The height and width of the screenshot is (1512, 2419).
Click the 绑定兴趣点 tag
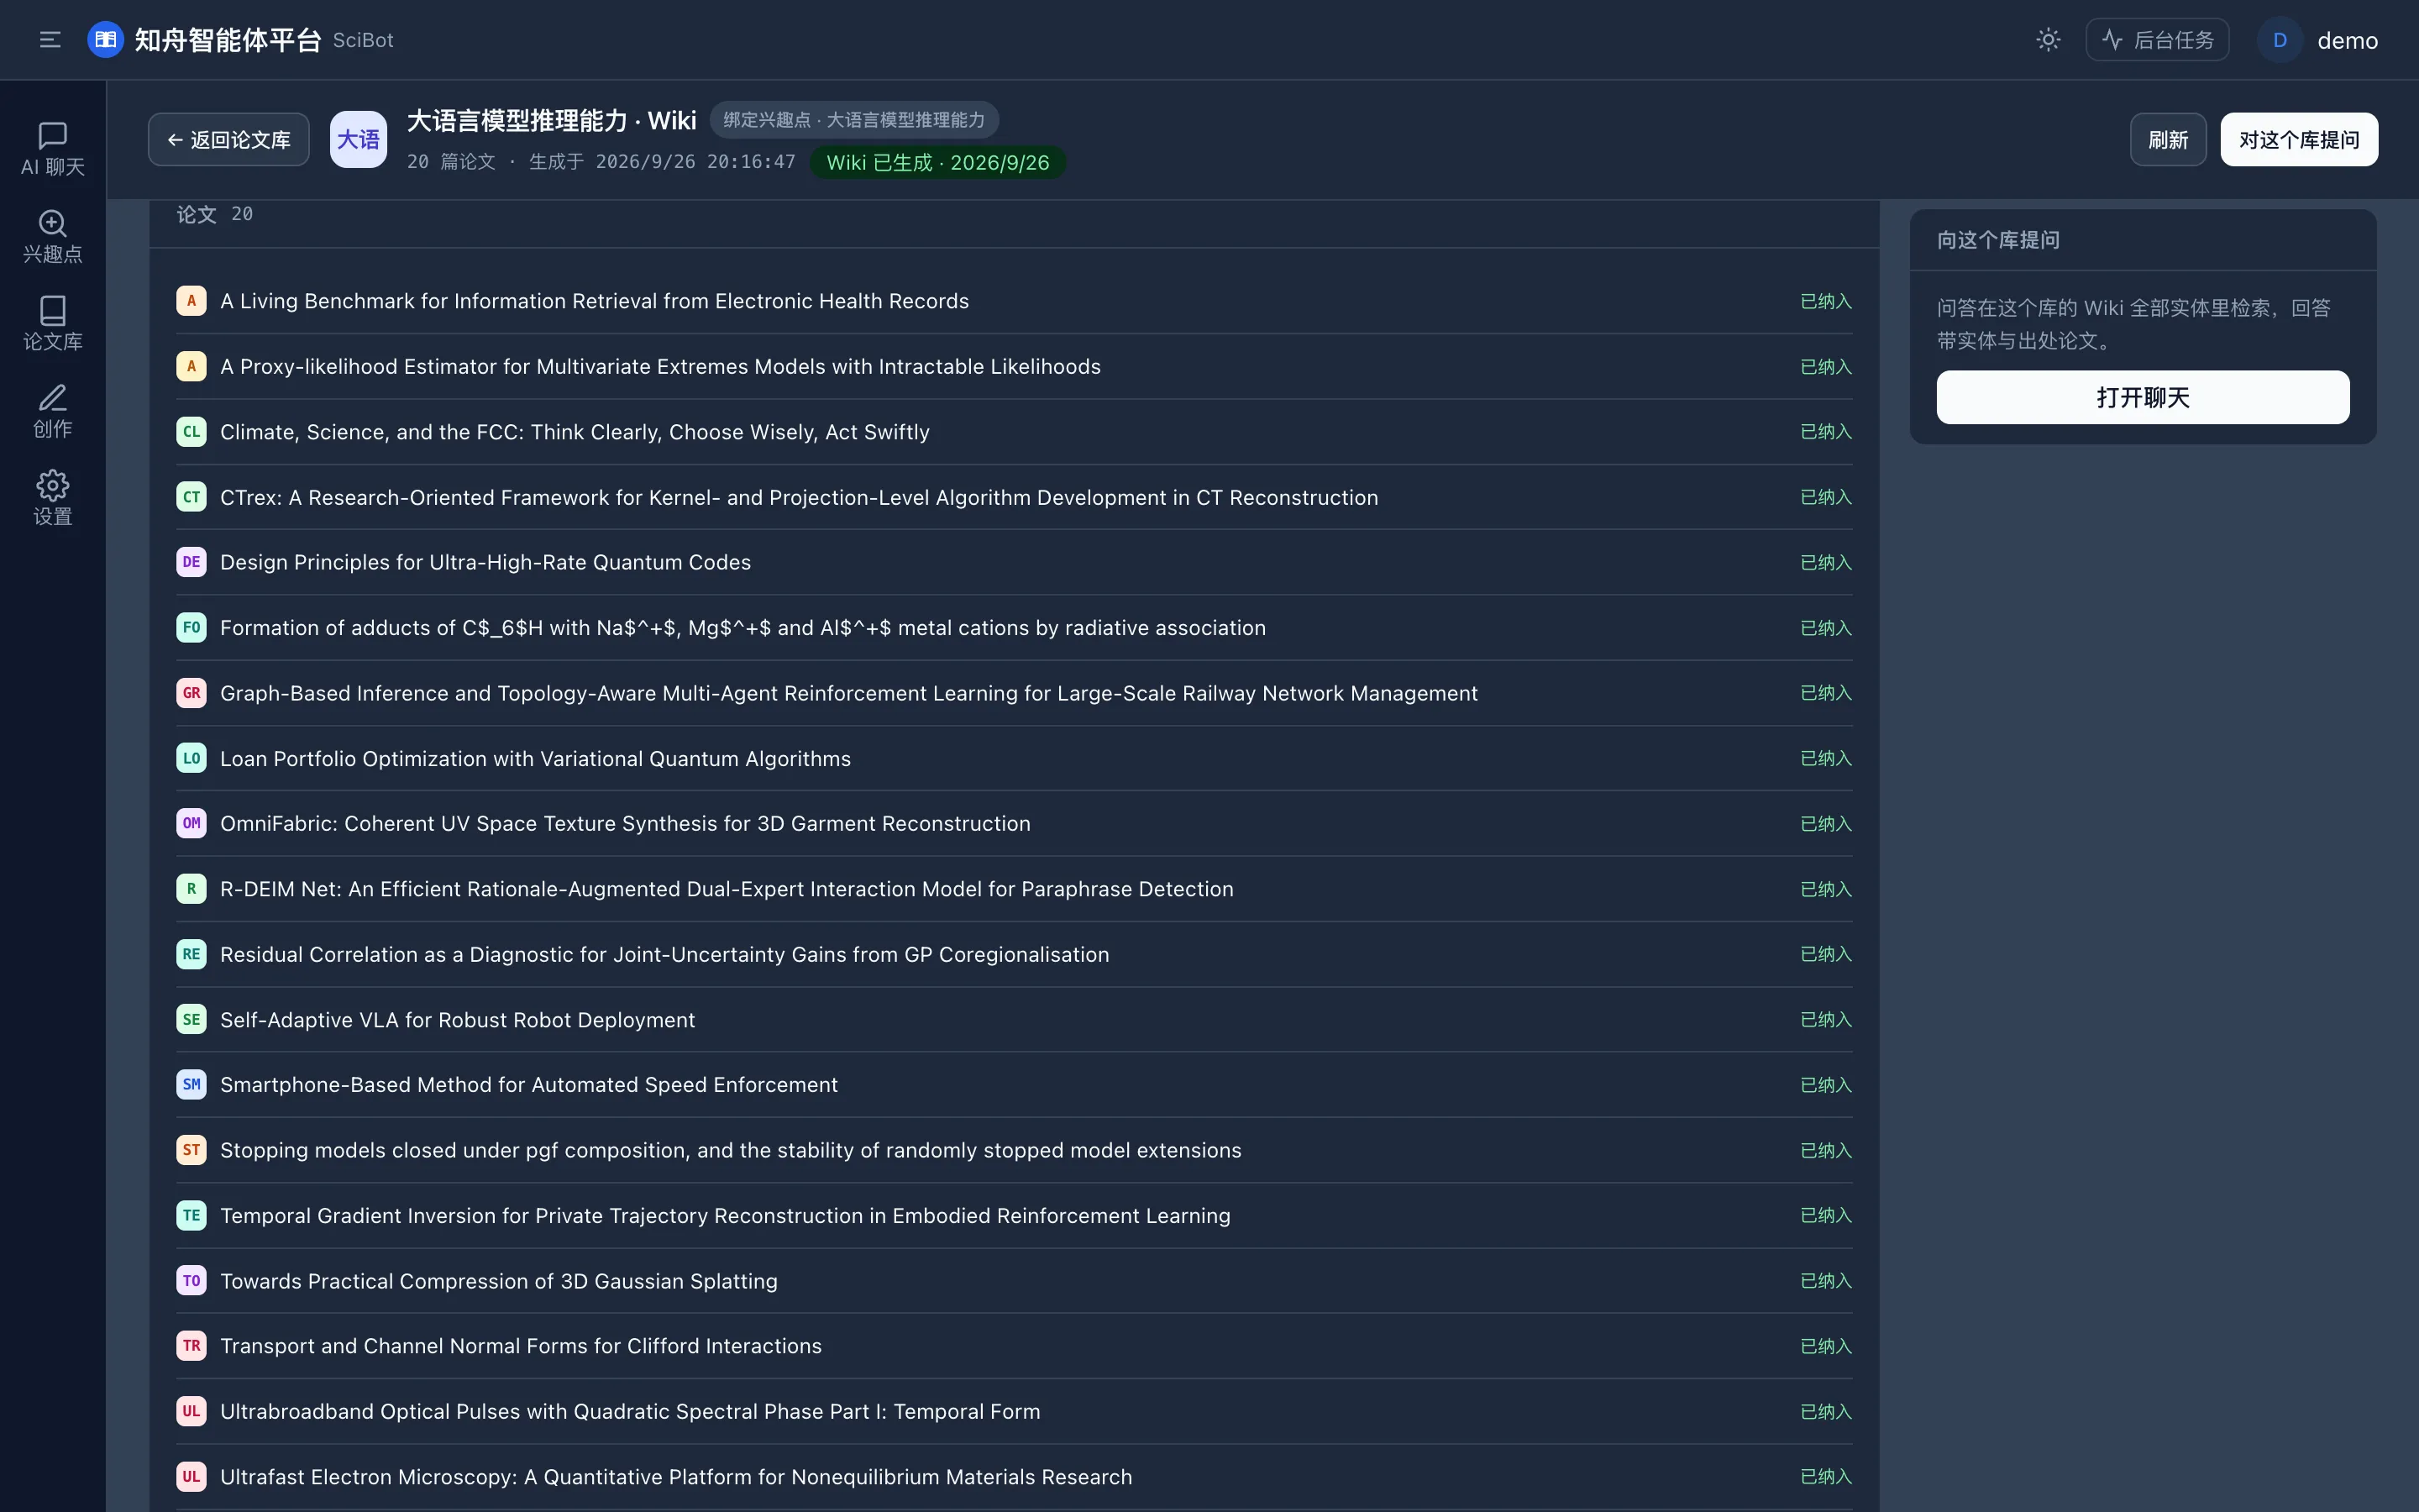coord(853,120)
